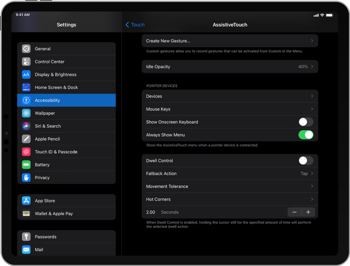Open Create New Gesture
This screenshot has width=350, height=266.
[229, 41]
